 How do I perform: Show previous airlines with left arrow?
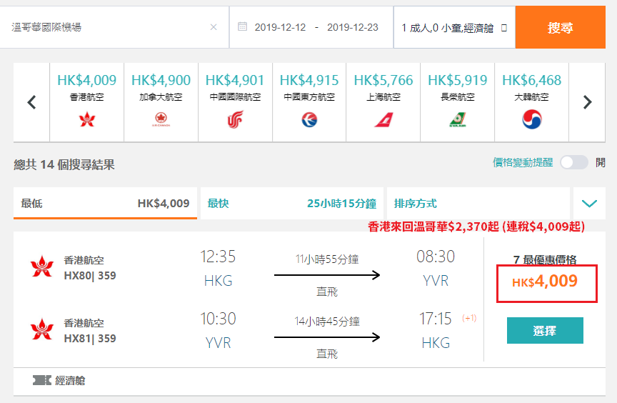[31, 102]
